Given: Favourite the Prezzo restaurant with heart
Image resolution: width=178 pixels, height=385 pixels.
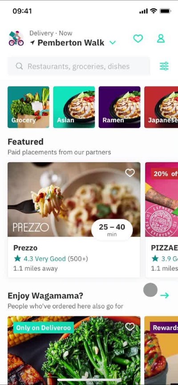Looking at the screenshot, I should pyautogui.click(x=130, y=173).
